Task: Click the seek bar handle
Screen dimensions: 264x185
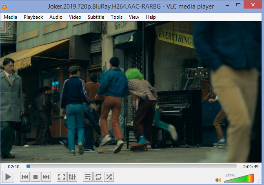Action: [28, 166]
